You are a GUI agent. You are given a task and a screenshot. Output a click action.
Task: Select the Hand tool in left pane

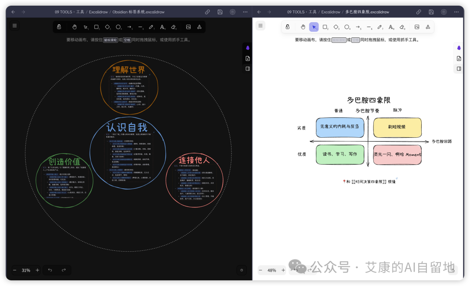click(74, 27)
